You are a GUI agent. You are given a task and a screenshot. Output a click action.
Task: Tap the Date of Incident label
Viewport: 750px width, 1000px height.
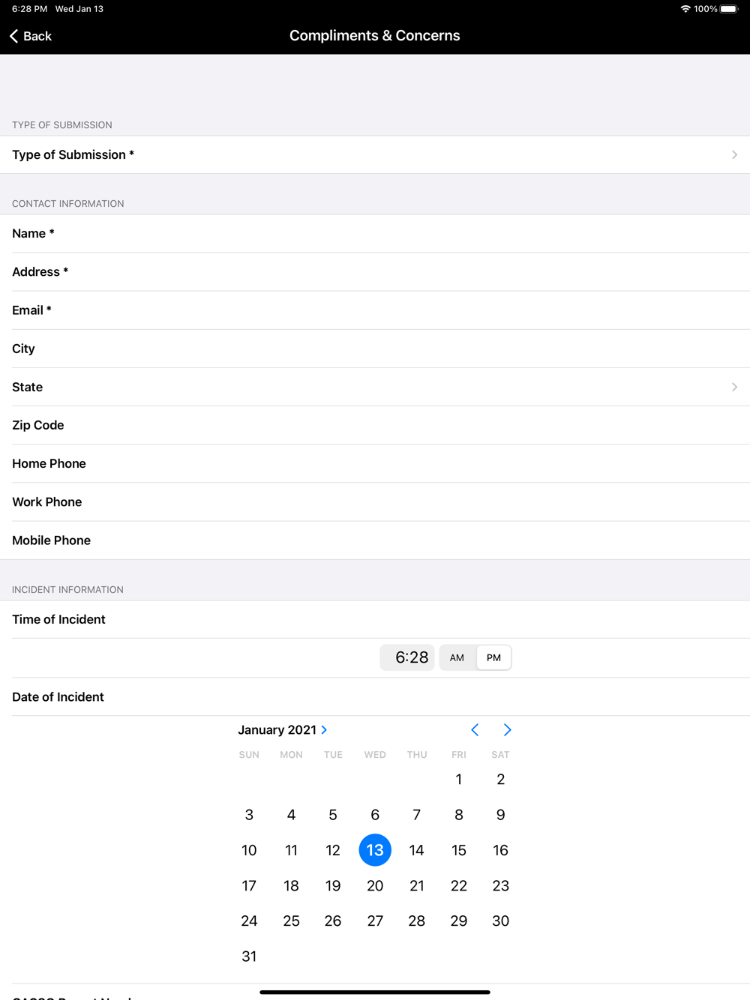coord(58,697)
